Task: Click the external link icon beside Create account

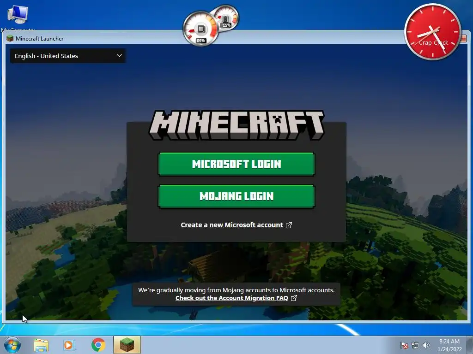Action: pos(289,225)
